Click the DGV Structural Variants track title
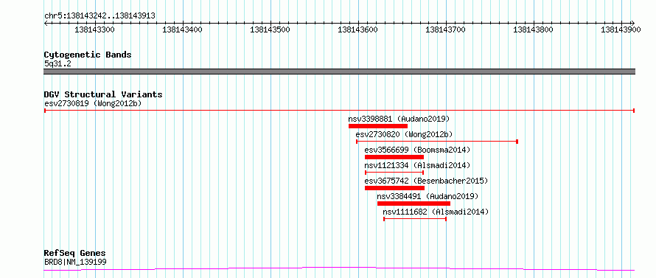 [x=103, y=94]
